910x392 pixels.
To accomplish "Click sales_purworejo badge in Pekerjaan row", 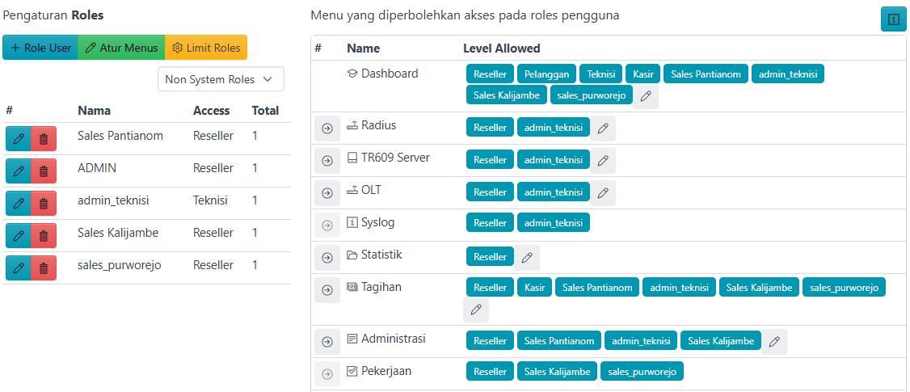I will click(642, 372).
